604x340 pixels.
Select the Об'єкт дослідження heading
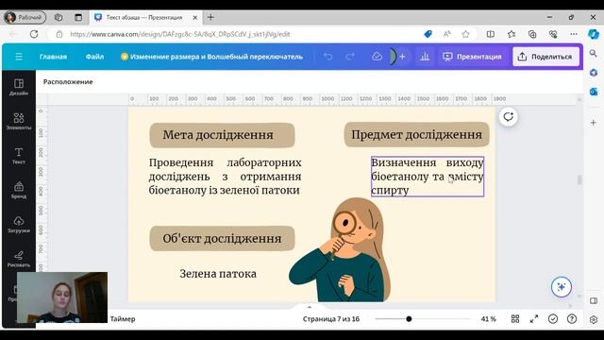pos(223,238)
